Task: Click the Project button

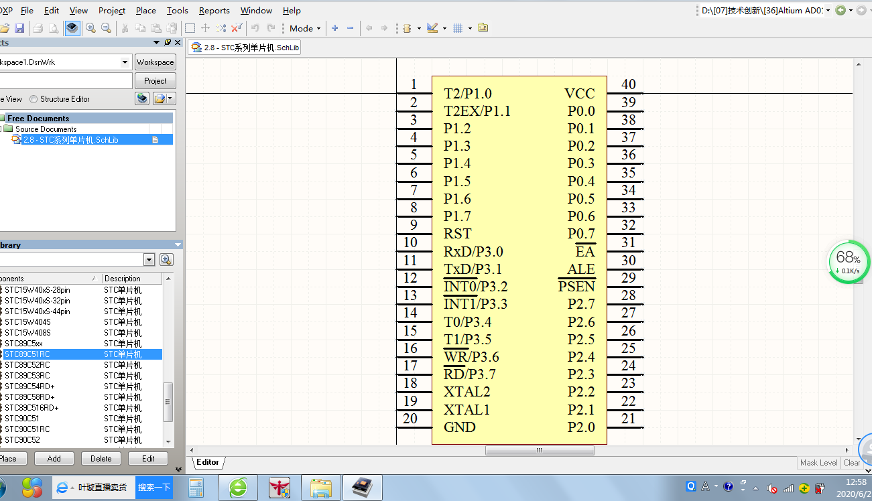Action: (155, 81)
